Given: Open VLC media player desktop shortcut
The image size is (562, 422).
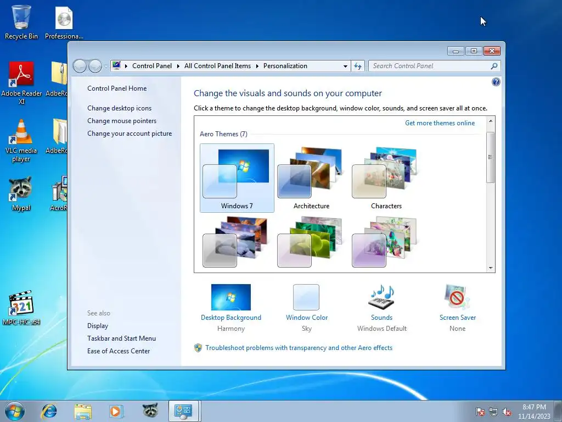Looking at the screenshot, I should (21, 140).
